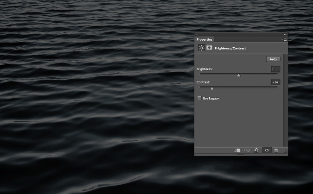Toggle adjustment layer visibility with the eye icon
313x194 pixels.
[267, 150]
